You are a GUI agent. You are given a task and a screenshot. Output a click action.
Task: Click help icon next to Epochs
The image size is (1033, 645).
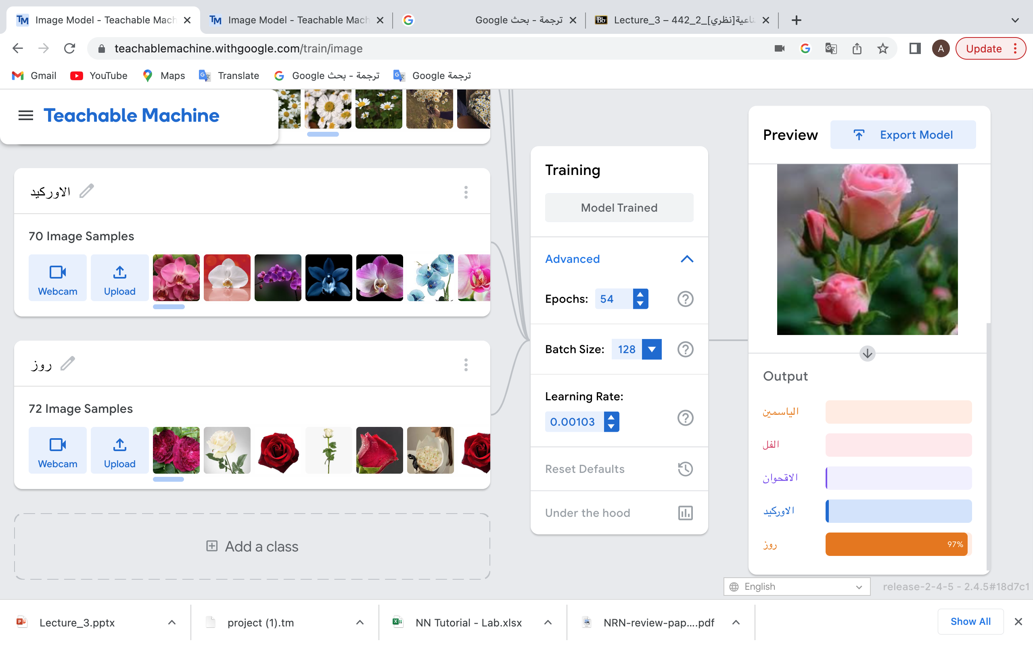(x=685, y=299)
